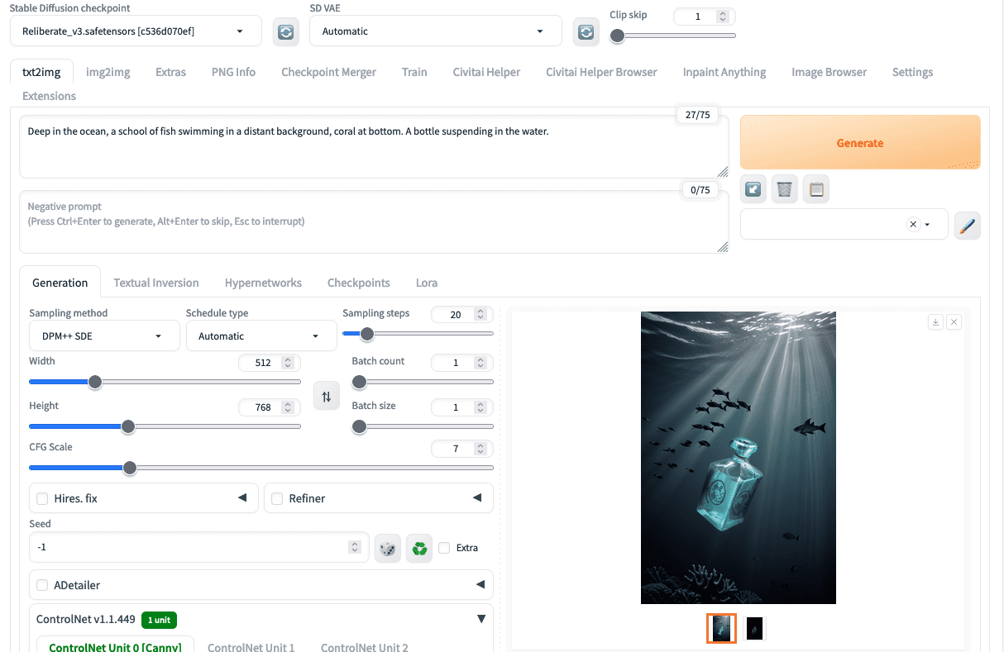The height and width of the screenshot is (652, 1004).
Task: Click into the Negative prompt field
Action: click(374, 221)
